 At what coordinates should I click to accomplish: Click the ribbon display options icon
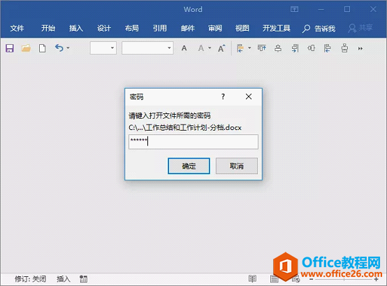(x=294, y=9)
